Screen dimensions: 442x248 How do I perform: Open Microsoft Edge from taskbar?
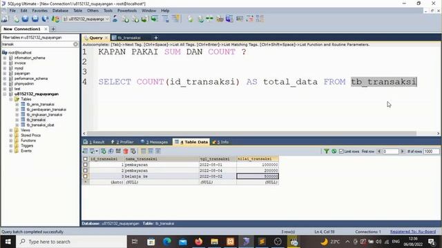tap(167, 242)
